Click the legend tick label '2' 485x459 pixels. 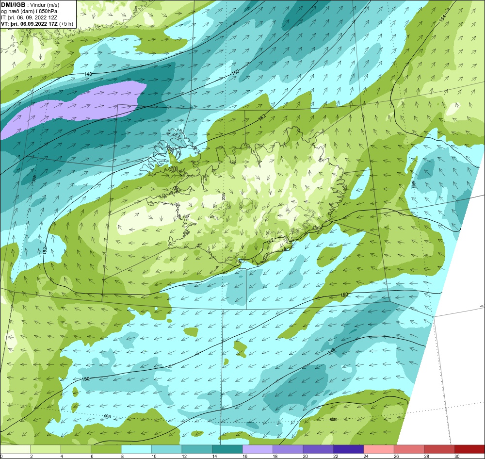point(31,456)
